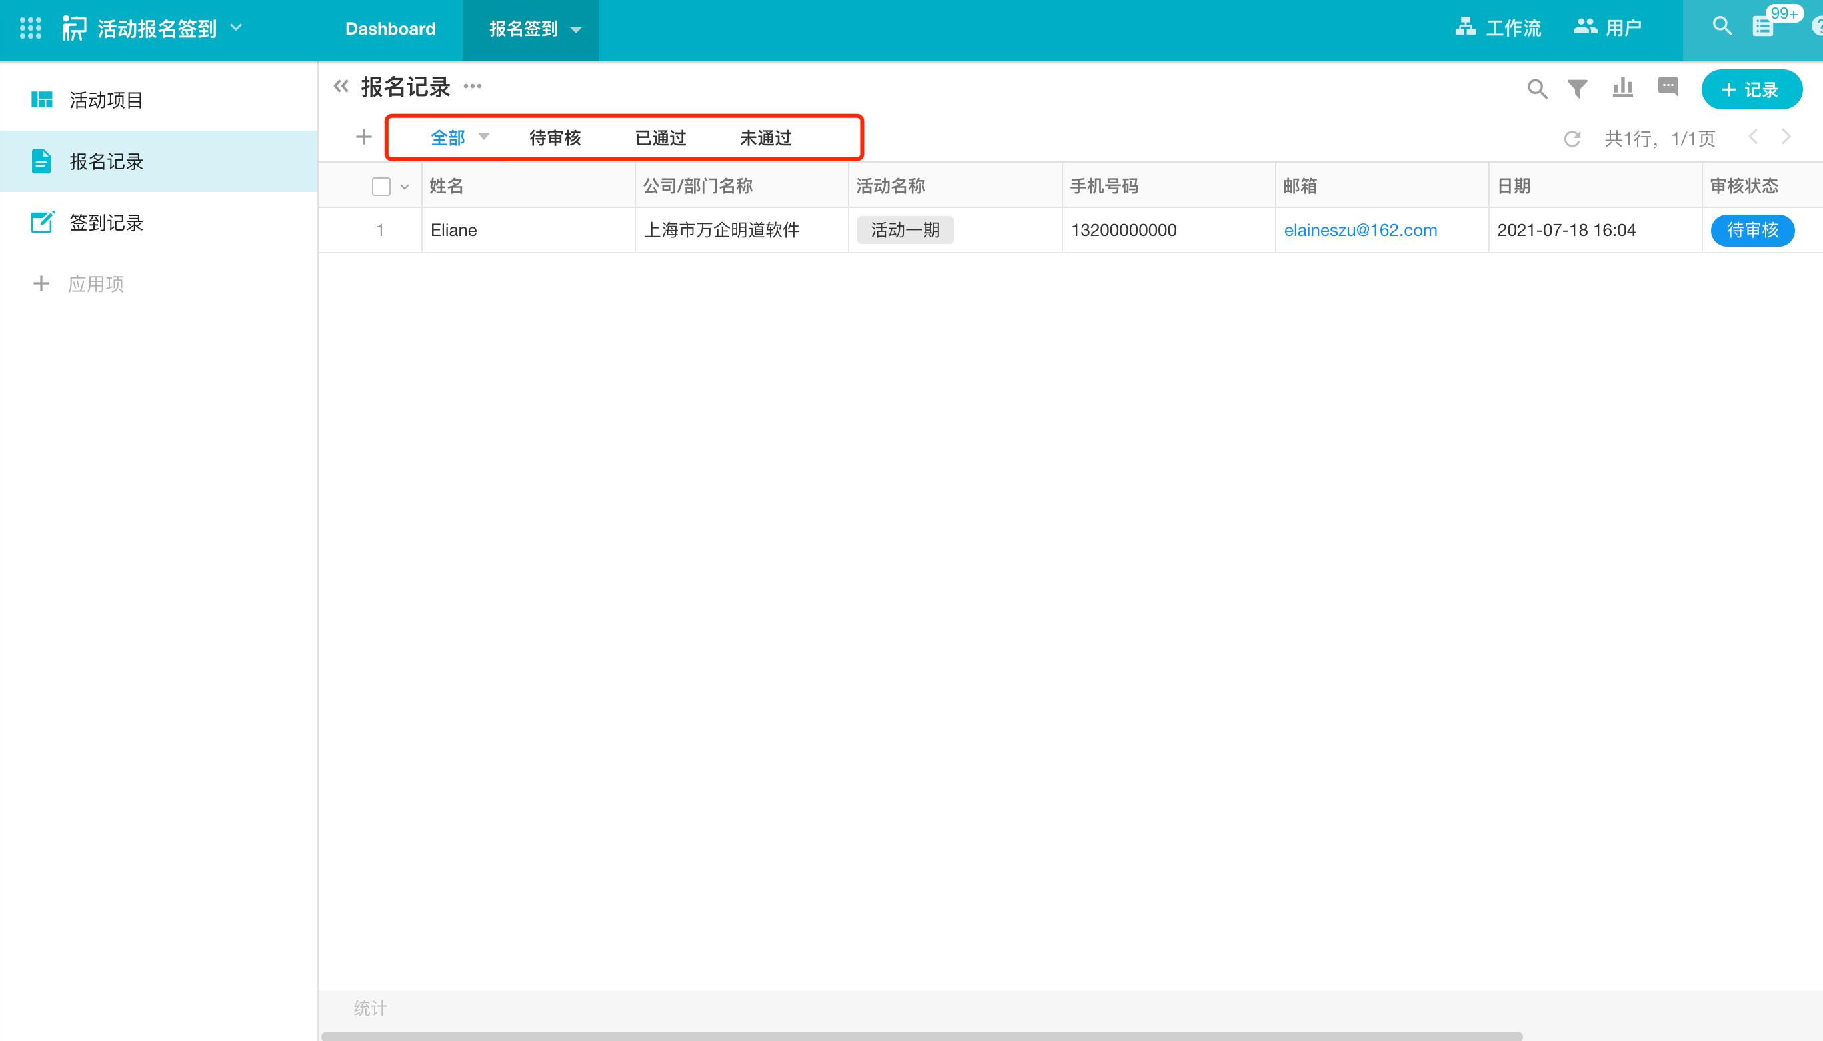This screenshot has width=1823, height=1041.
Task: Tick the select-all checkbox in header row
Action: click(x=381, y=187)
